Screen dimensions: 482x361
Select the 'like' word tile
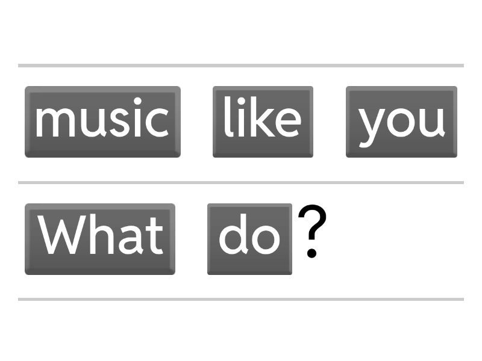[263, 122]
